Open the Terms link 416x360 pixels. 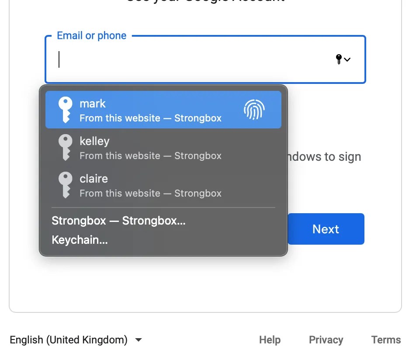coord(386,339)
